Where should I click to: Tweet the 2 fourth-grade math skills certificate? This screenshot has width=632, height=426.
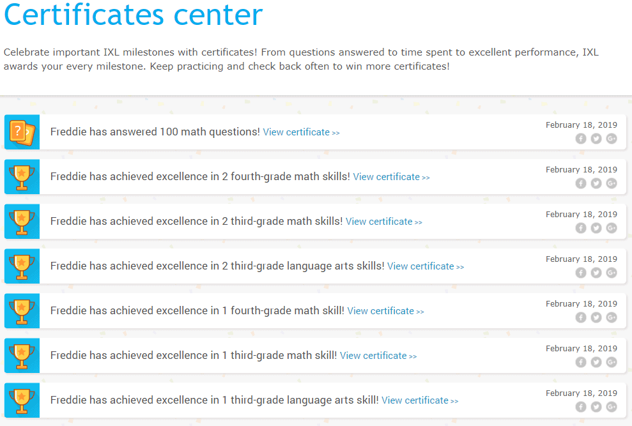point(596,183)
